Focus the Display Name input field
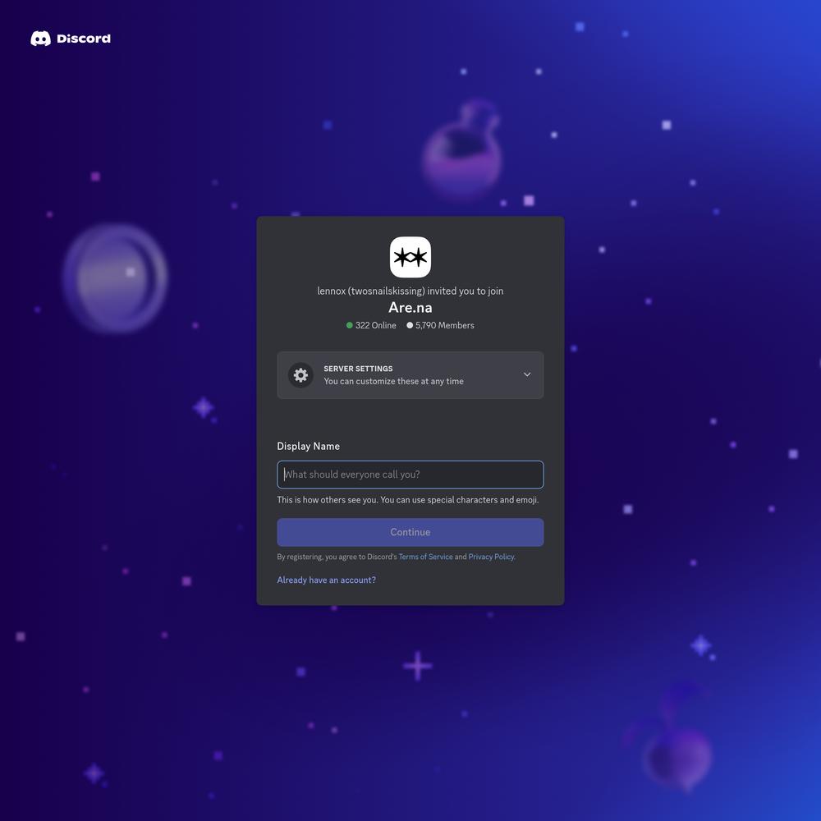This screenshot has height=821, width=821. pyautogui.click(x=410, y=475)
